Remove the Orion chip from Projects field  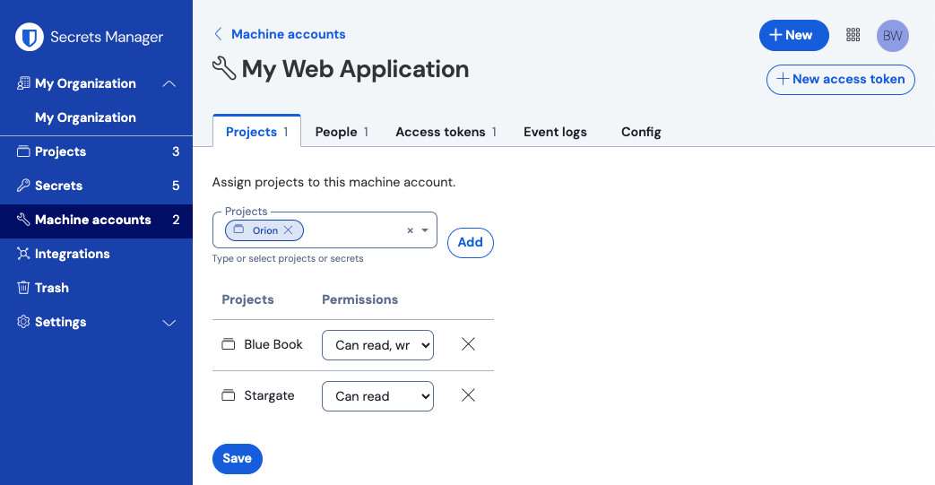pos(289,230)
